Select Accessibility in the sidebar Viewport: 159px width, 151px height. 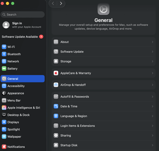[16, 86]
